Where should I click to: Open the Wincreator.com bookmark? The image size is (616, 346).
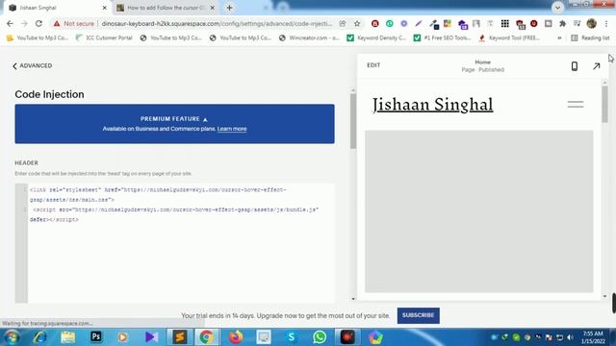[x=310, y=38]
